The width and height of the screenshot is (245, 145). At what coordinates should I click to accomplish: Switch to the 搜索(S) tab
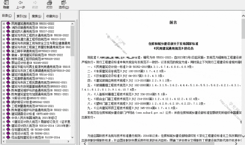pyautogui.click(x=37, y=16)
